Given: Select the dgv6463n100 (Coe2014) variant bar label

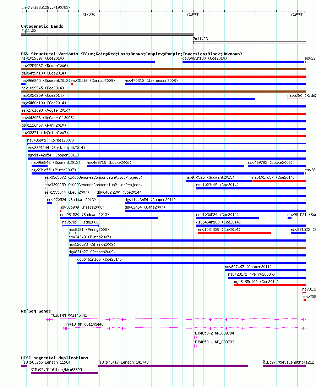Looking at the screenshot, I should [x=205, y=58].
